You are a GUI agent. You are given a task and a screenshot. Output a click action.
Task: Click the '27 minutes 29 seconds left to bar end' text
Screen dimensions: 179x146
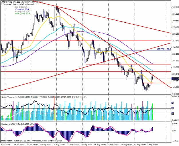(x=17, y=4)
